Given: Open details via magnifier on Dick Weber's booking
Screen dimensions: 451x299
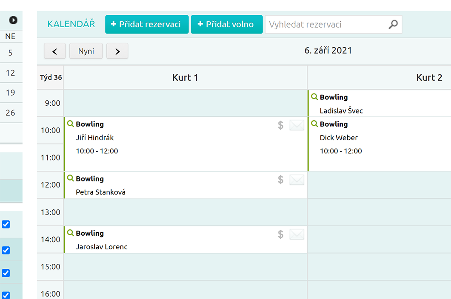Looking at the screenshot, I should (315, 124).
